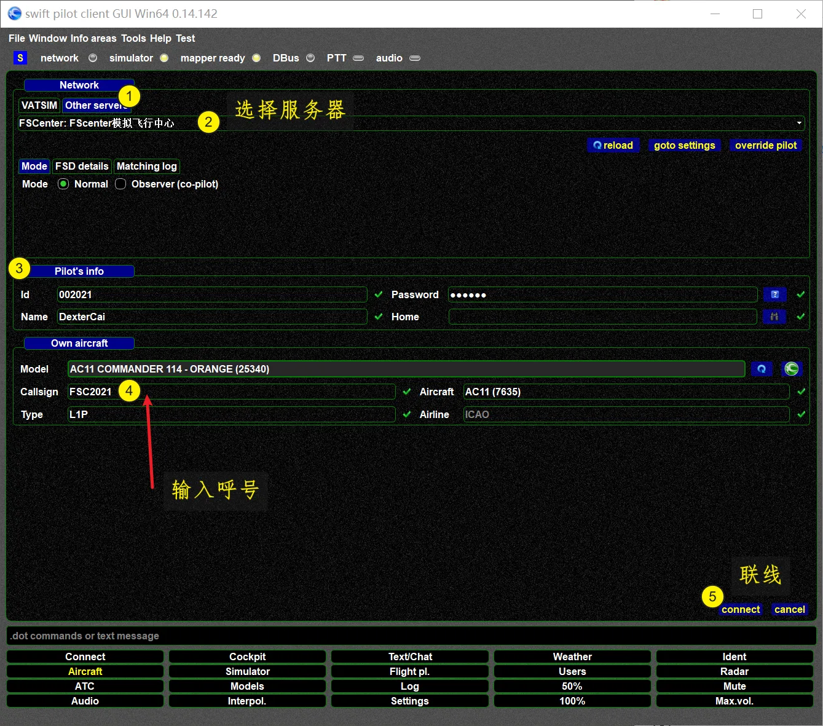The height and width of the screenshot is (726, 823).
Task: Open the Interpol. info area
Action: point(247,701)
